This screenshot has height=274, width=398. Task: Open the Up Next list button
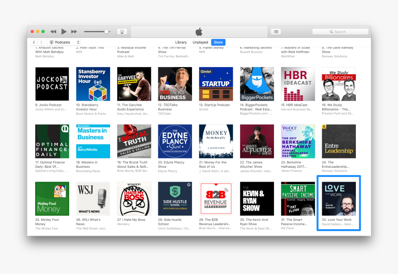coord(276,32)
